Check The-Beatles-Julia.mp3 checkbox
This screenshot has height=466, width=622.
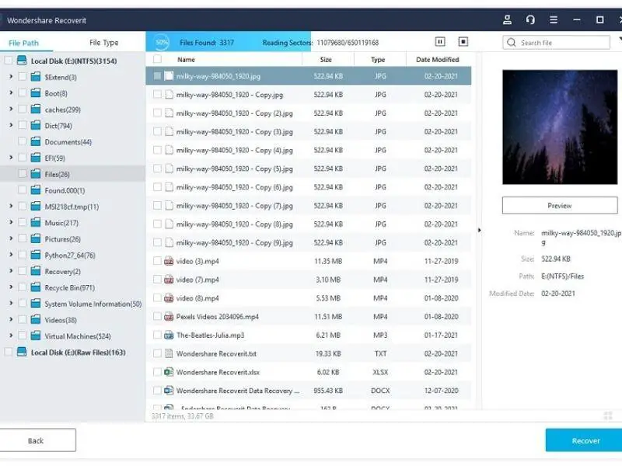[158, 335]
